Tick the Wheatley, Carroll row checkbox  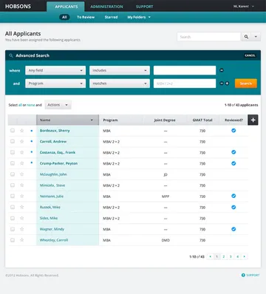point(13,240)
